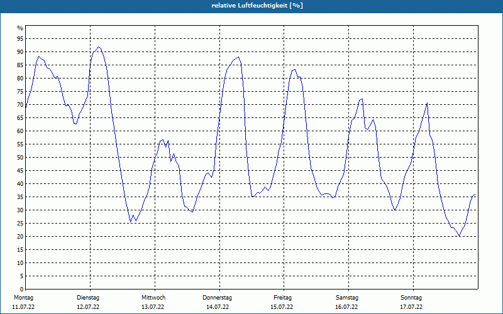Click the '10' y-axis value
Image resolution: width=503 pixels, height=314 pixels.
pyautogui.click(x=20, y=263)
